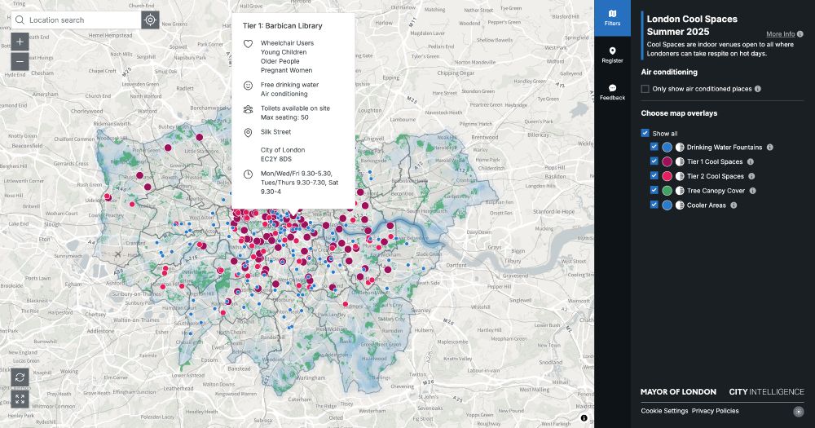Open info icon beside More Info
The image size is (815, 428).
(800, 33)
